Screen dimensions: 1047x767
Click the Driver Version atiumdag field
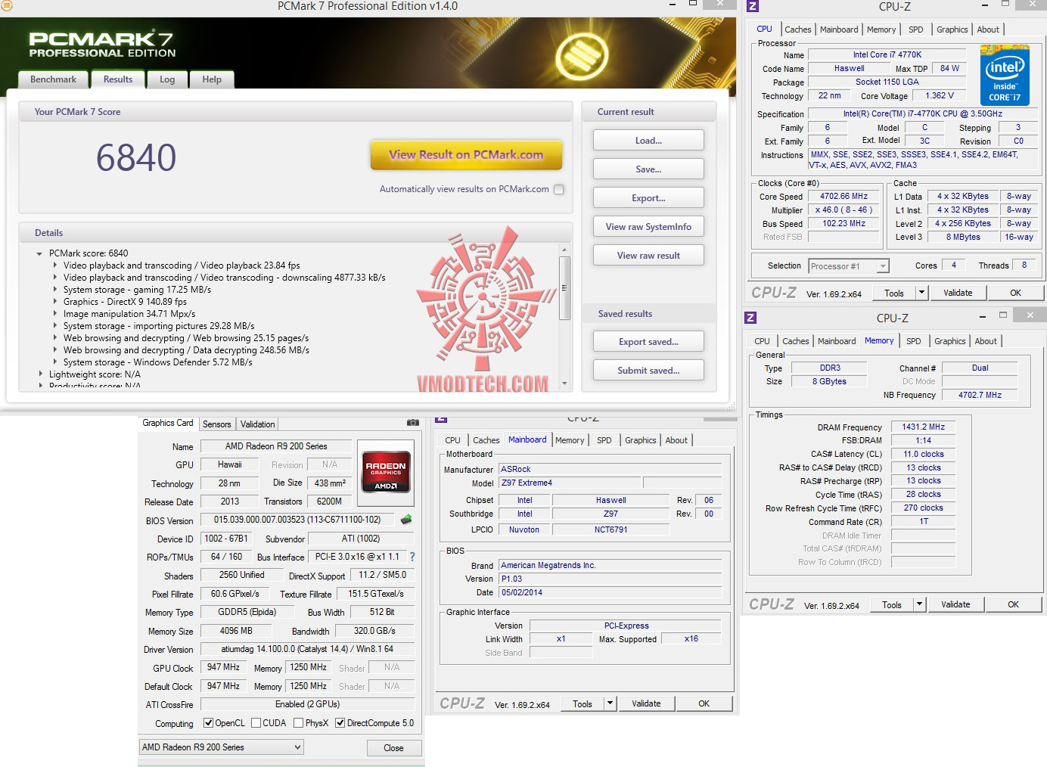(307, 649)
